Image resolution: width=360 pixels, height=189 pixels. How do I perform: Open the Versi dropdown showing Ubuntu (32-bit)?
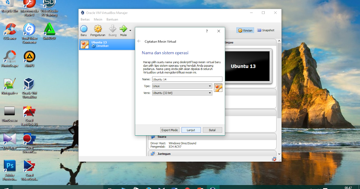(x=182, y=93)
